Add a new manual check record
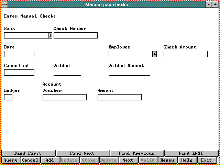220x165 pixels. (x=49, y=160)
